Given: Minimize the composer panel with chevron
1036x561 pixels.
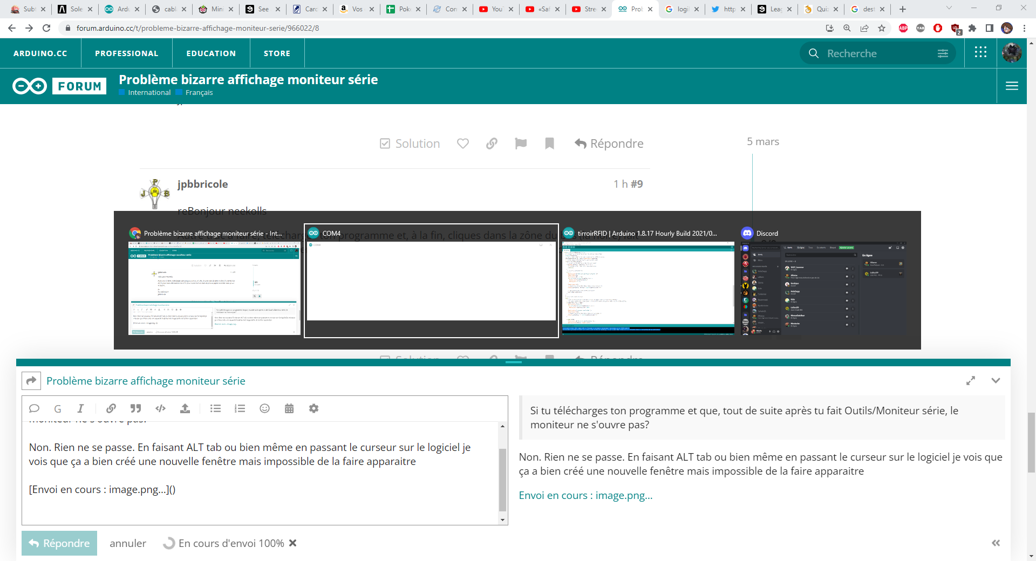Looking at the screenshot, I should (996, 381).
